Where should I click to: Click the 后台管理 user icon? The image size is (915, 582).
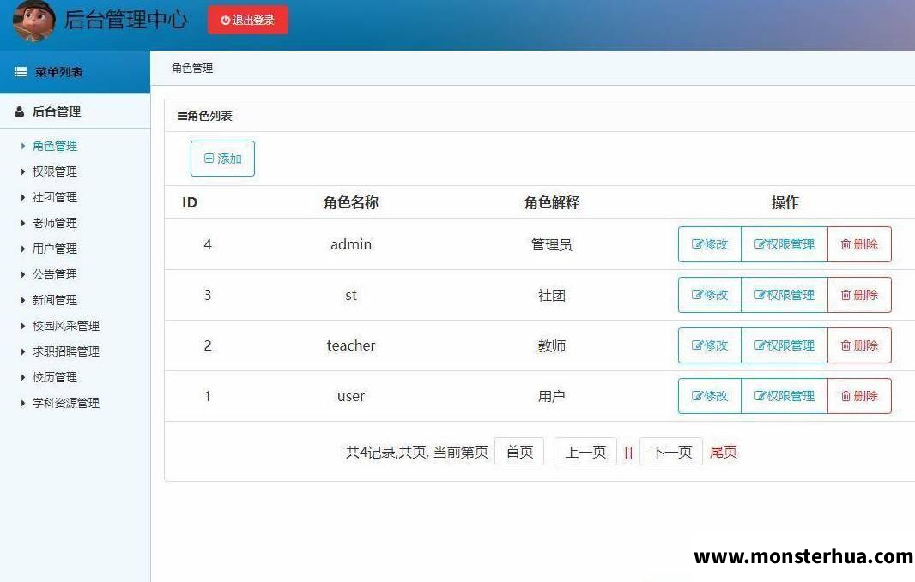click(x=19, y=111)
